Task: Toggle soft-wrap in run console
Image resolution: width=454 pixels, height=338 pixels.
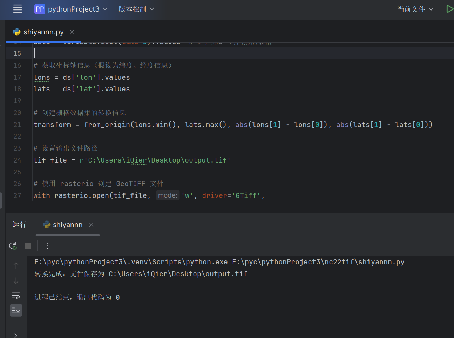Action: point(16,296)
